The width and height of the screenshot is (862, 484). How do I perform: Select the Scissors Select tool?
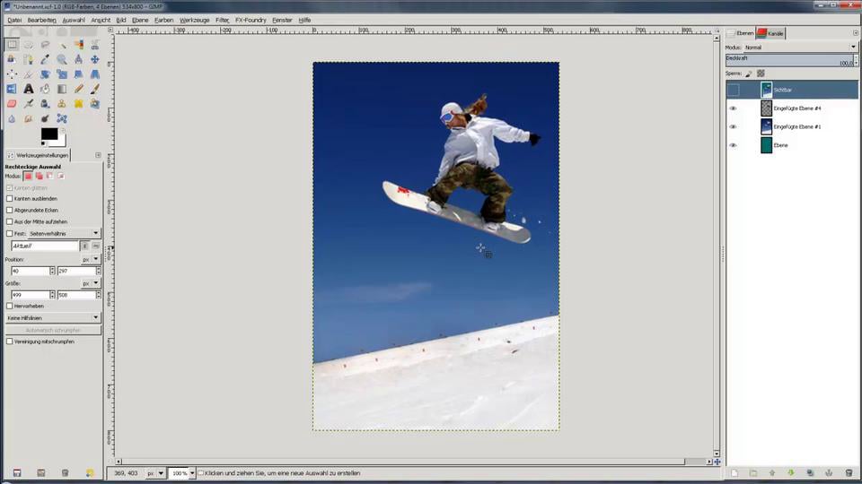(94, 45)
